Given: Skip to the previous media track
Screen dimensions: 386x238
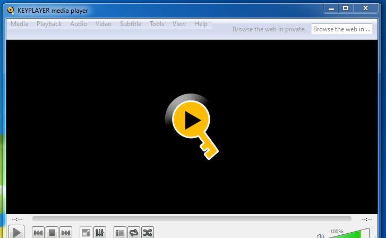Looking at the screenshot, I should coord(38,233).
